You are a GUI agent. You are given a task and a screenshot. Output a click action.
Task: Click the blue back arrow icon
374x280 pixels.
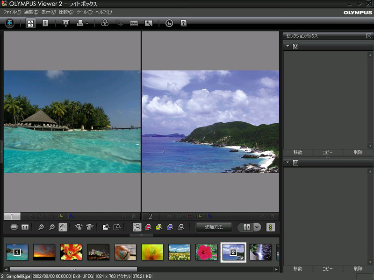coord(9,23)
